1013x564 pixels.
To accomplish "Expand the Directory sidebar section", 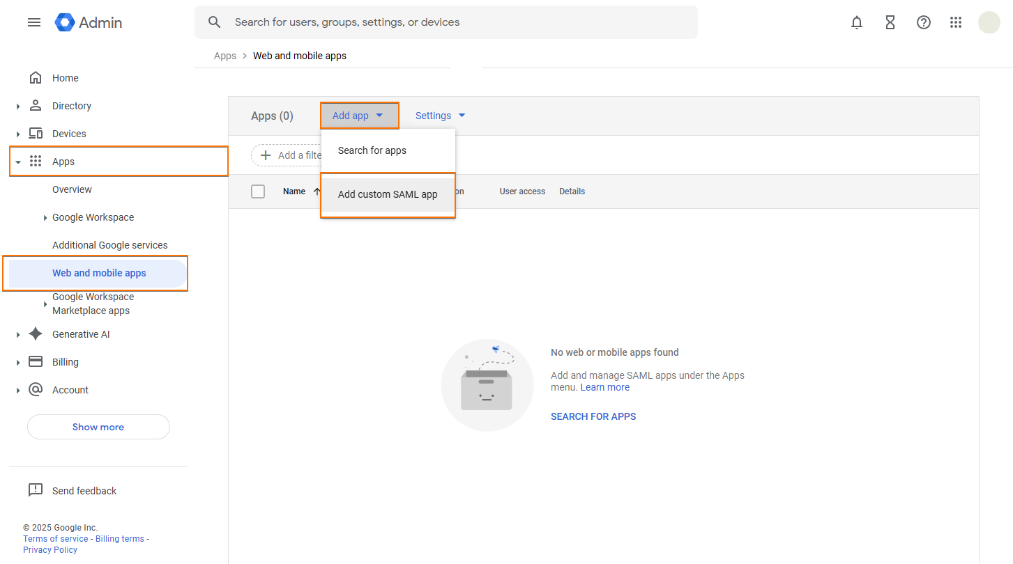I will [18, 105].
